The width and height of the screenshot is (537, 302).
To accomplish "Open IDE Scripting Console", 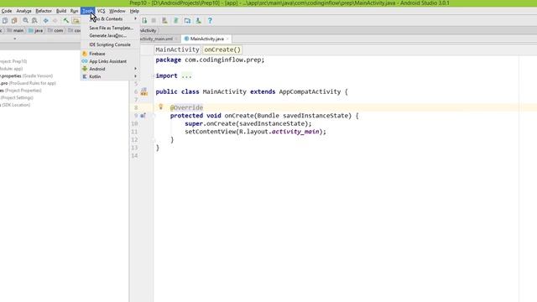I will pyautogui.click(x=110, y=44).
